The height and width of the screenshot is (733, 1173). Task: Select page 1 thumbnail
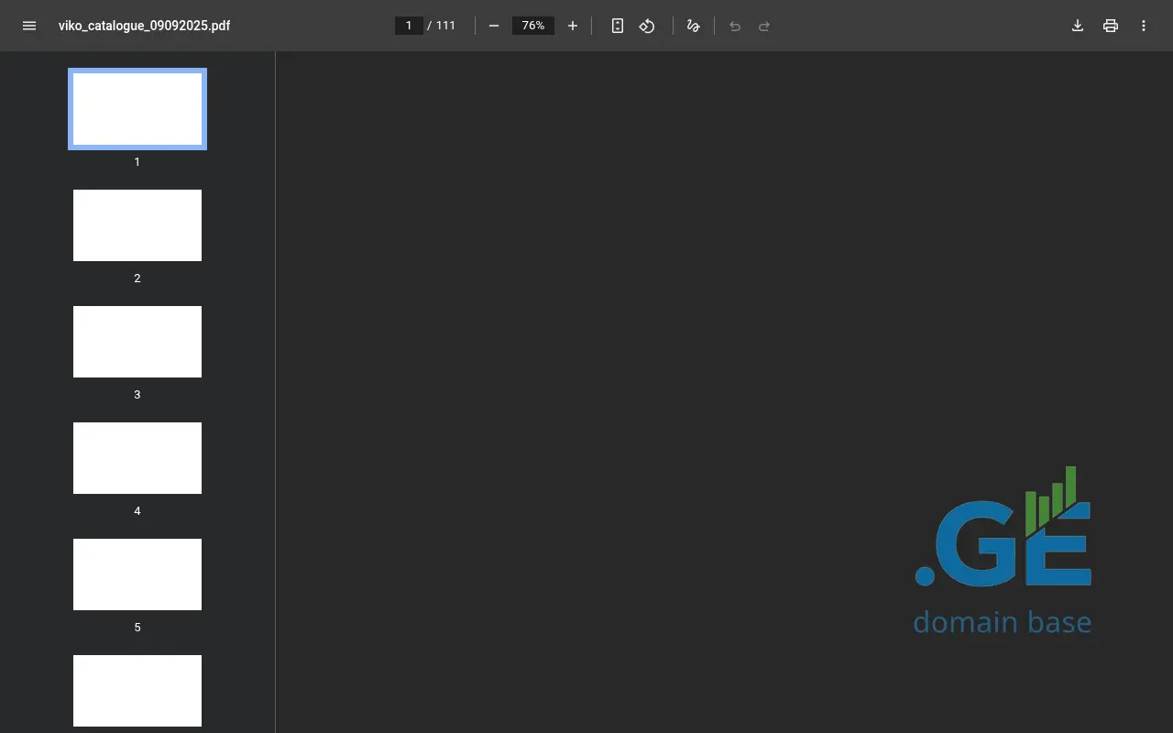point(137,109)
